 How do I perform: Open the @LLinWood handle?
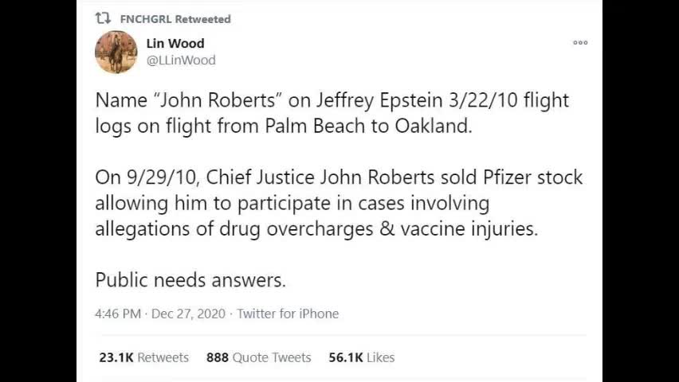181,60
